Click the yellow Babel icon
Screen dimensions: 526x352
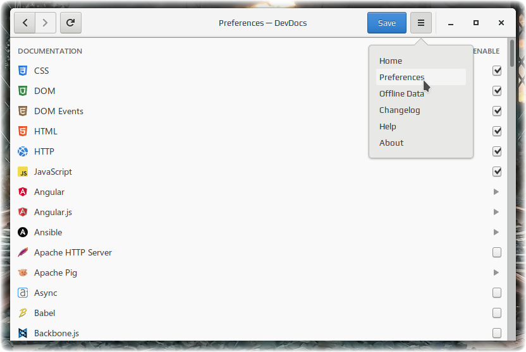(x=23, y=313)
